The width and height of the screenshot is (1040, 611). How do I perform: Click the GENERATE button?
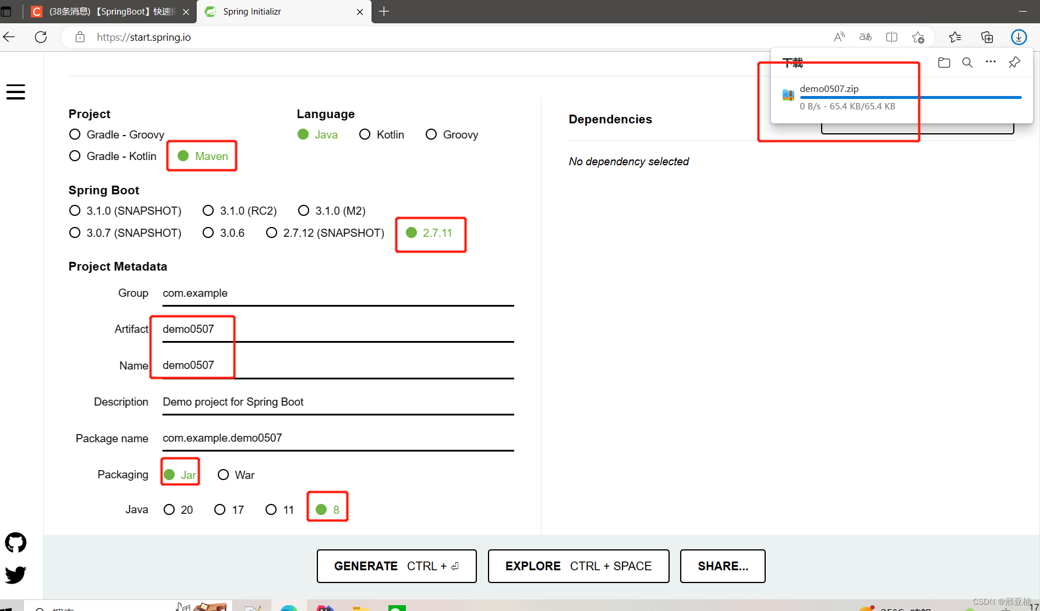click(397, 566)
